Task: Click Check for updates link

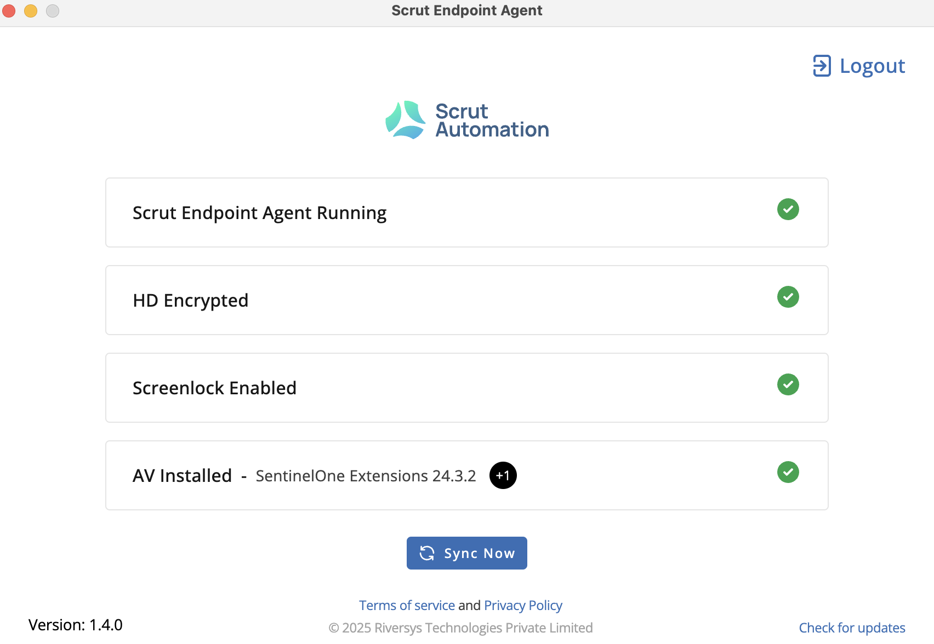Action: click(852, 628)
